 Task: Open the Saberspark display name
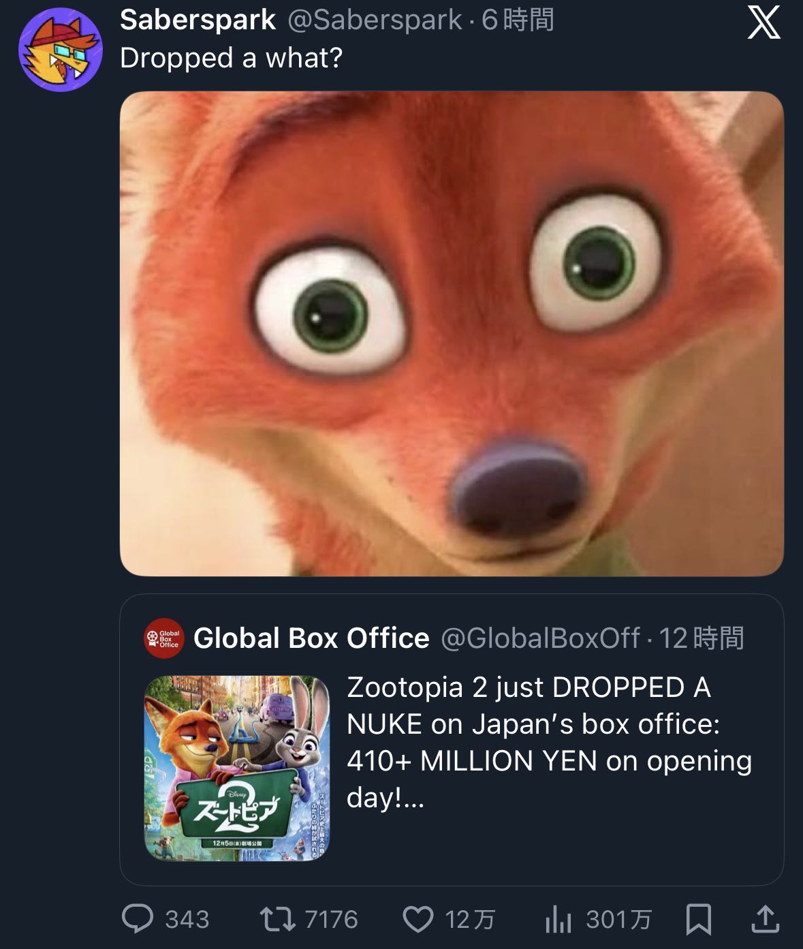198,20
